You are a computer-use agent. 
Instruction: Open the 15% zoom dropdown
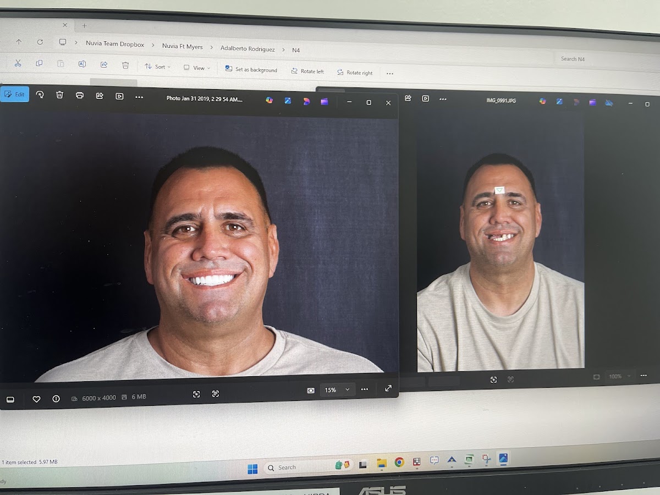(x=337, y=389)
